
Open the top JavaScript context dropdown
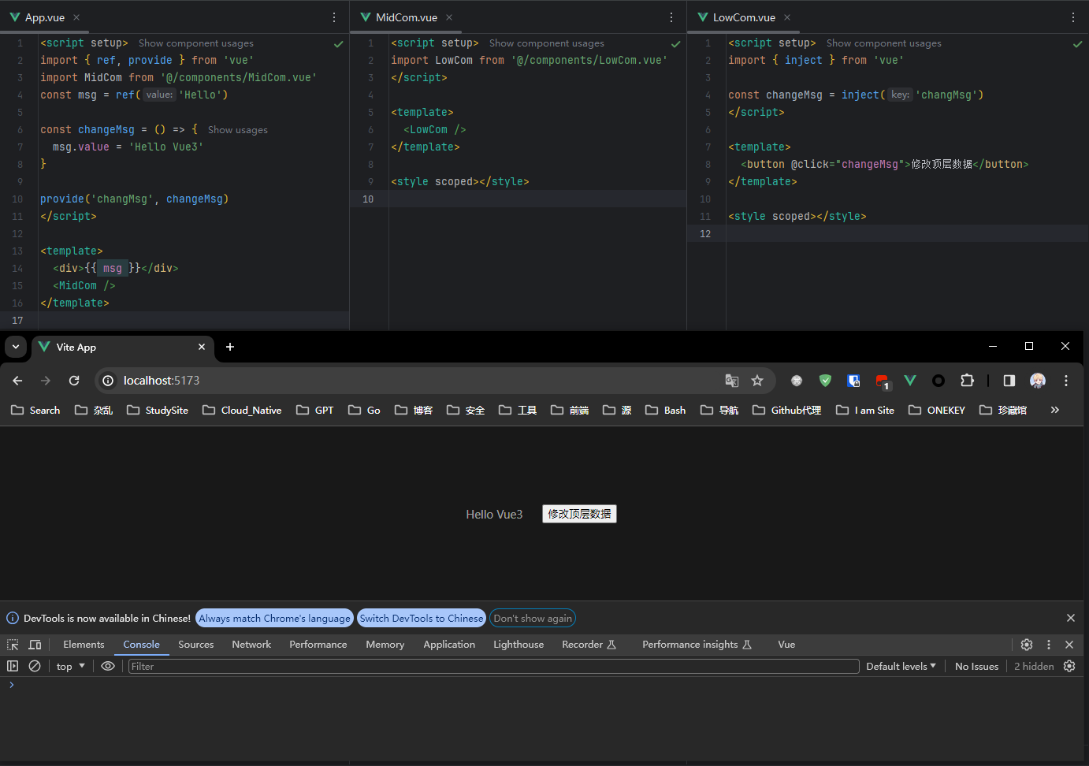71,666
